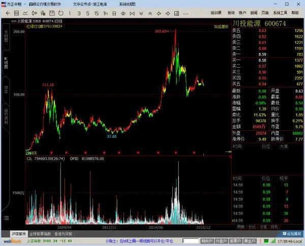Select the 15-minute period button
The height and width of the screenshot is (246, 305).
pos(96,13)
